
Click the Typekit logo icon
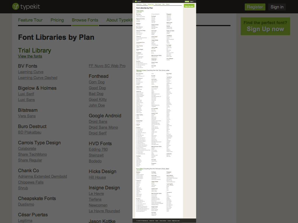click(16, 7)
